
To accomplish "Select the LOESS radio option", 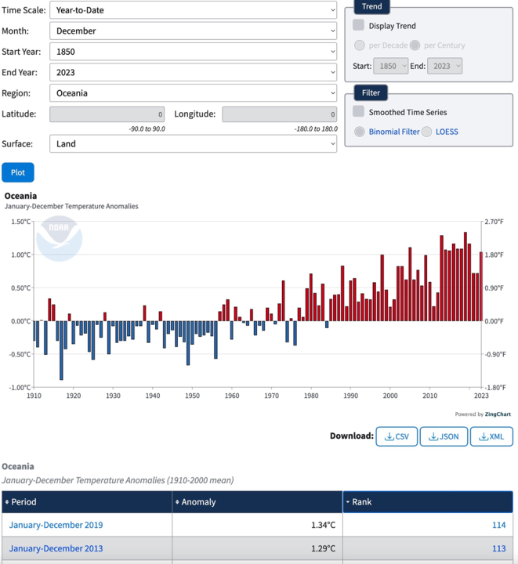I will [x=427, y=132].
